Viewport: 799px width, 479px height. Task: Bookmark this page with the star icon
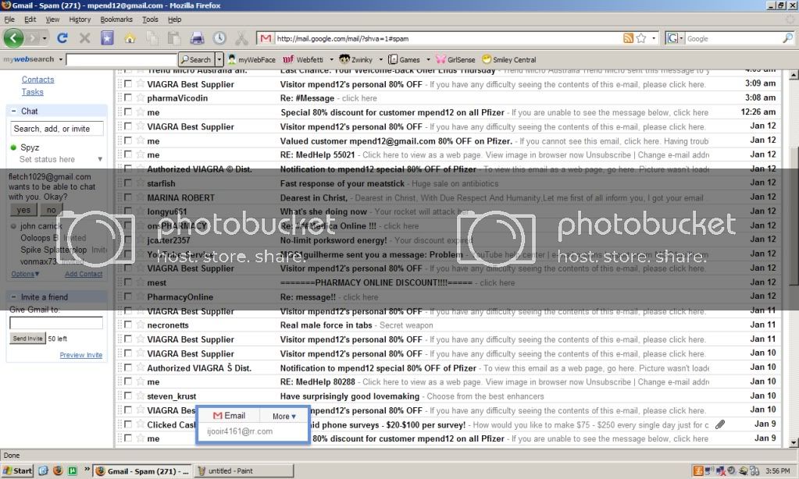641,38
